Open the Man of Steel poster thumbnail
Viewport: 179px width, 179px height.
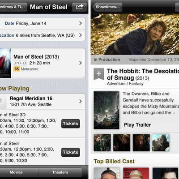coord(5,63)
